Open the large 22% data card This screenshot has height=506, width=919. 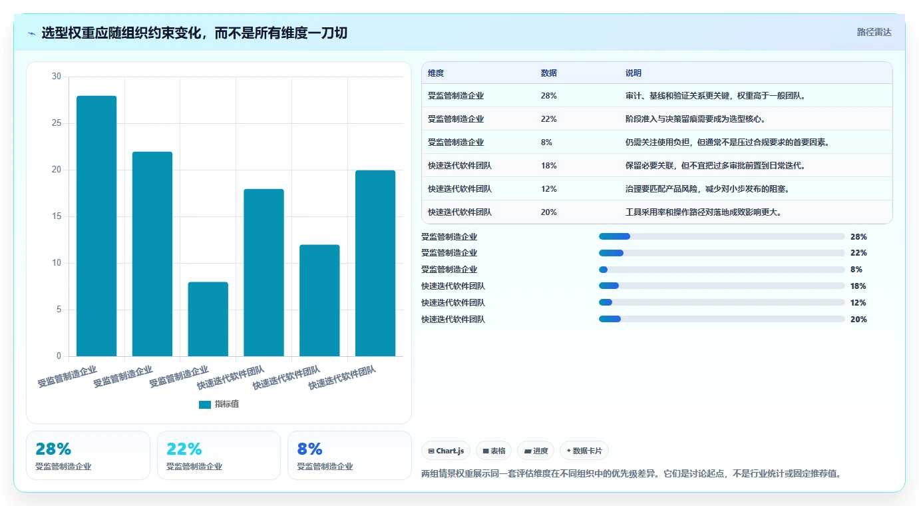pyautogui.click(x=219, y=455)
